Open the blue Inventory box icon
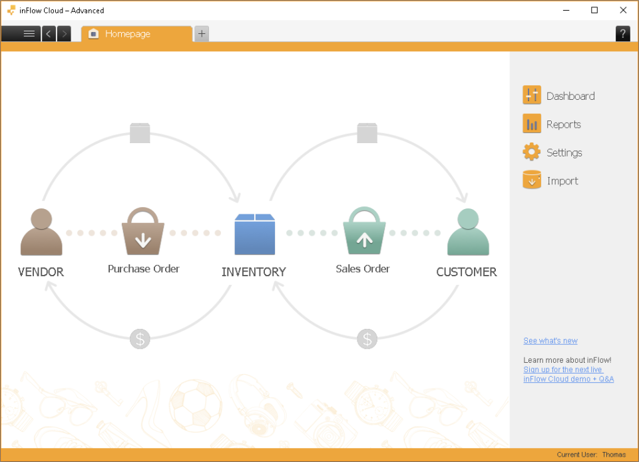 point(255,234)
